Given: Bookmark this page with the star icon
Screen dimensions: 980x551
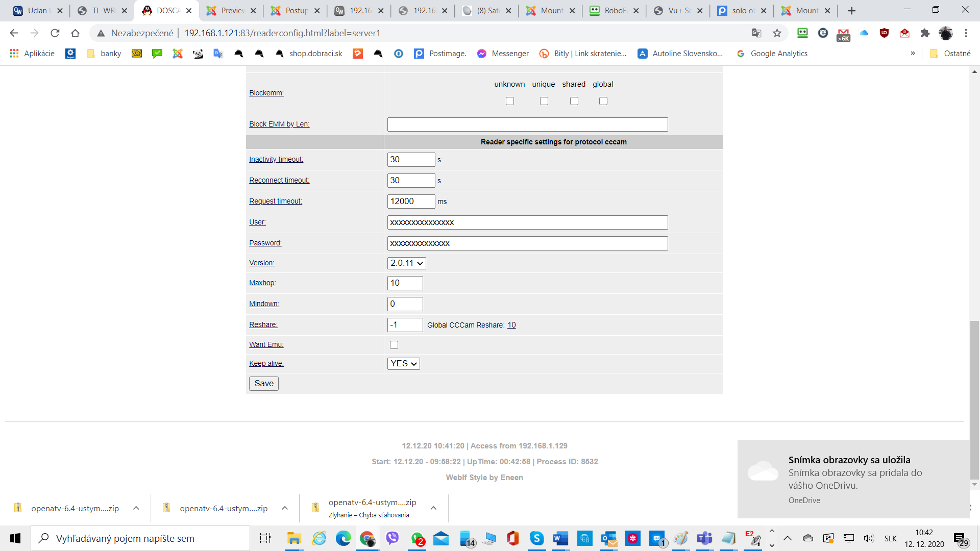Looking at the screenshot, I should pyautogui.click(x=777, y=33).
